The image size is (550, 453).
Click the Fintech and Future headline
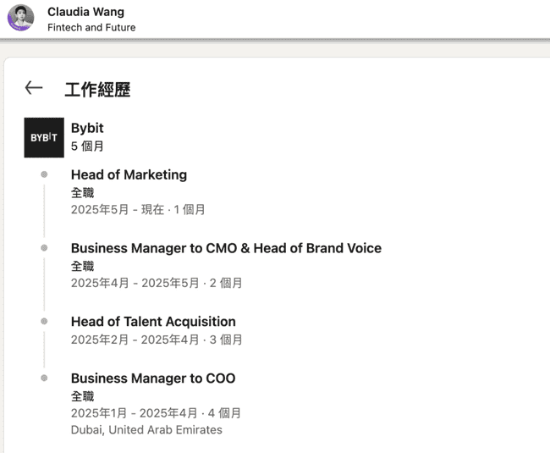[x=91, y=27]
